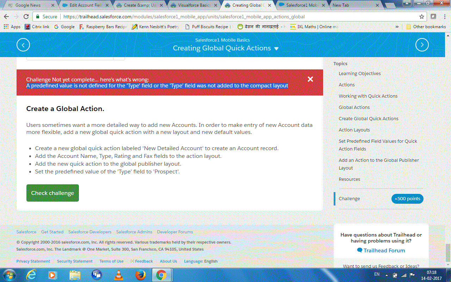The height and width of the screenshot is (282, 451).
Task: Click the browser Back arrow
Action: (x=6, y=17)
